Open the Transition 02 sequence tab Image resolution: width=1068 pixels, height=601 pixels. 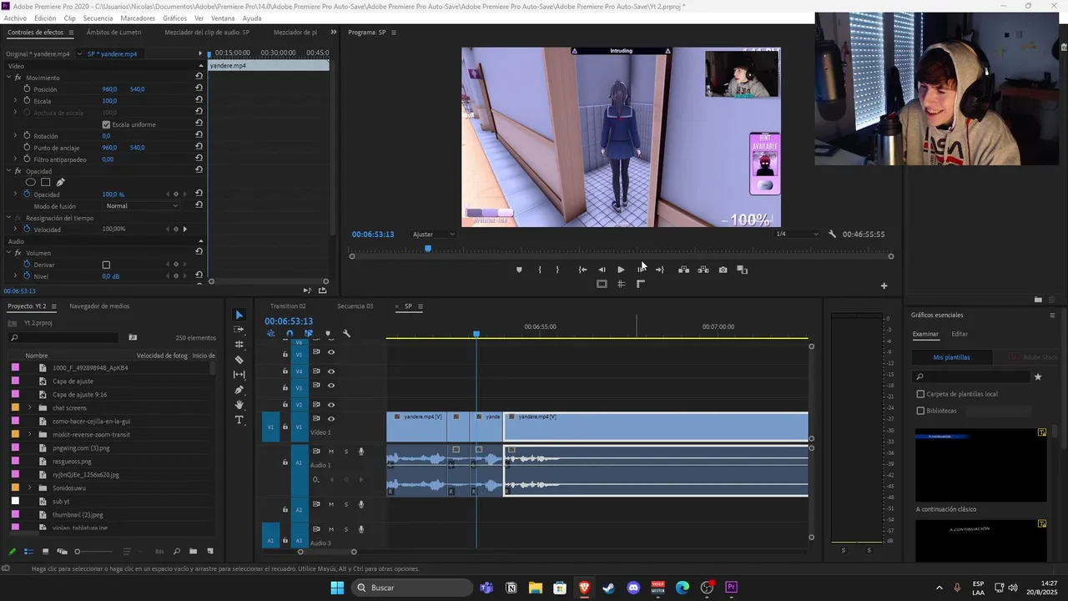(288, 306)
